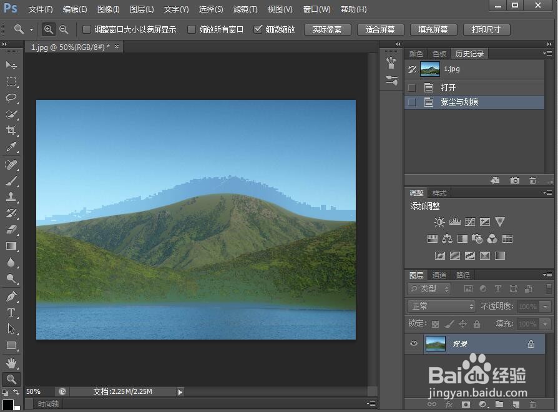Select the Dodge tool
558x412 pixels.
click(x=11, y=278)
